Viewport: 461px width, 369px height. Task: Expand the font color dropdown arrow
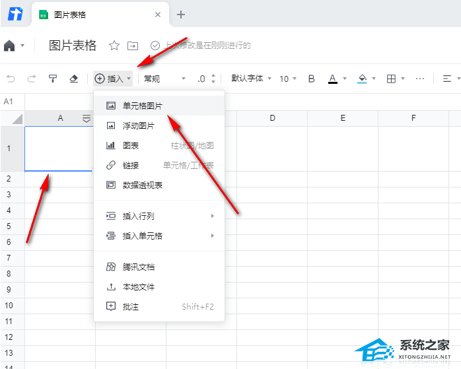click(x=345, y=79)
